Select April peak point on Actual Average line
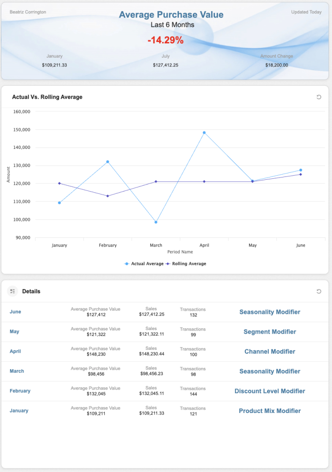Viewport: 332px width, 472px height. point(204,133)
